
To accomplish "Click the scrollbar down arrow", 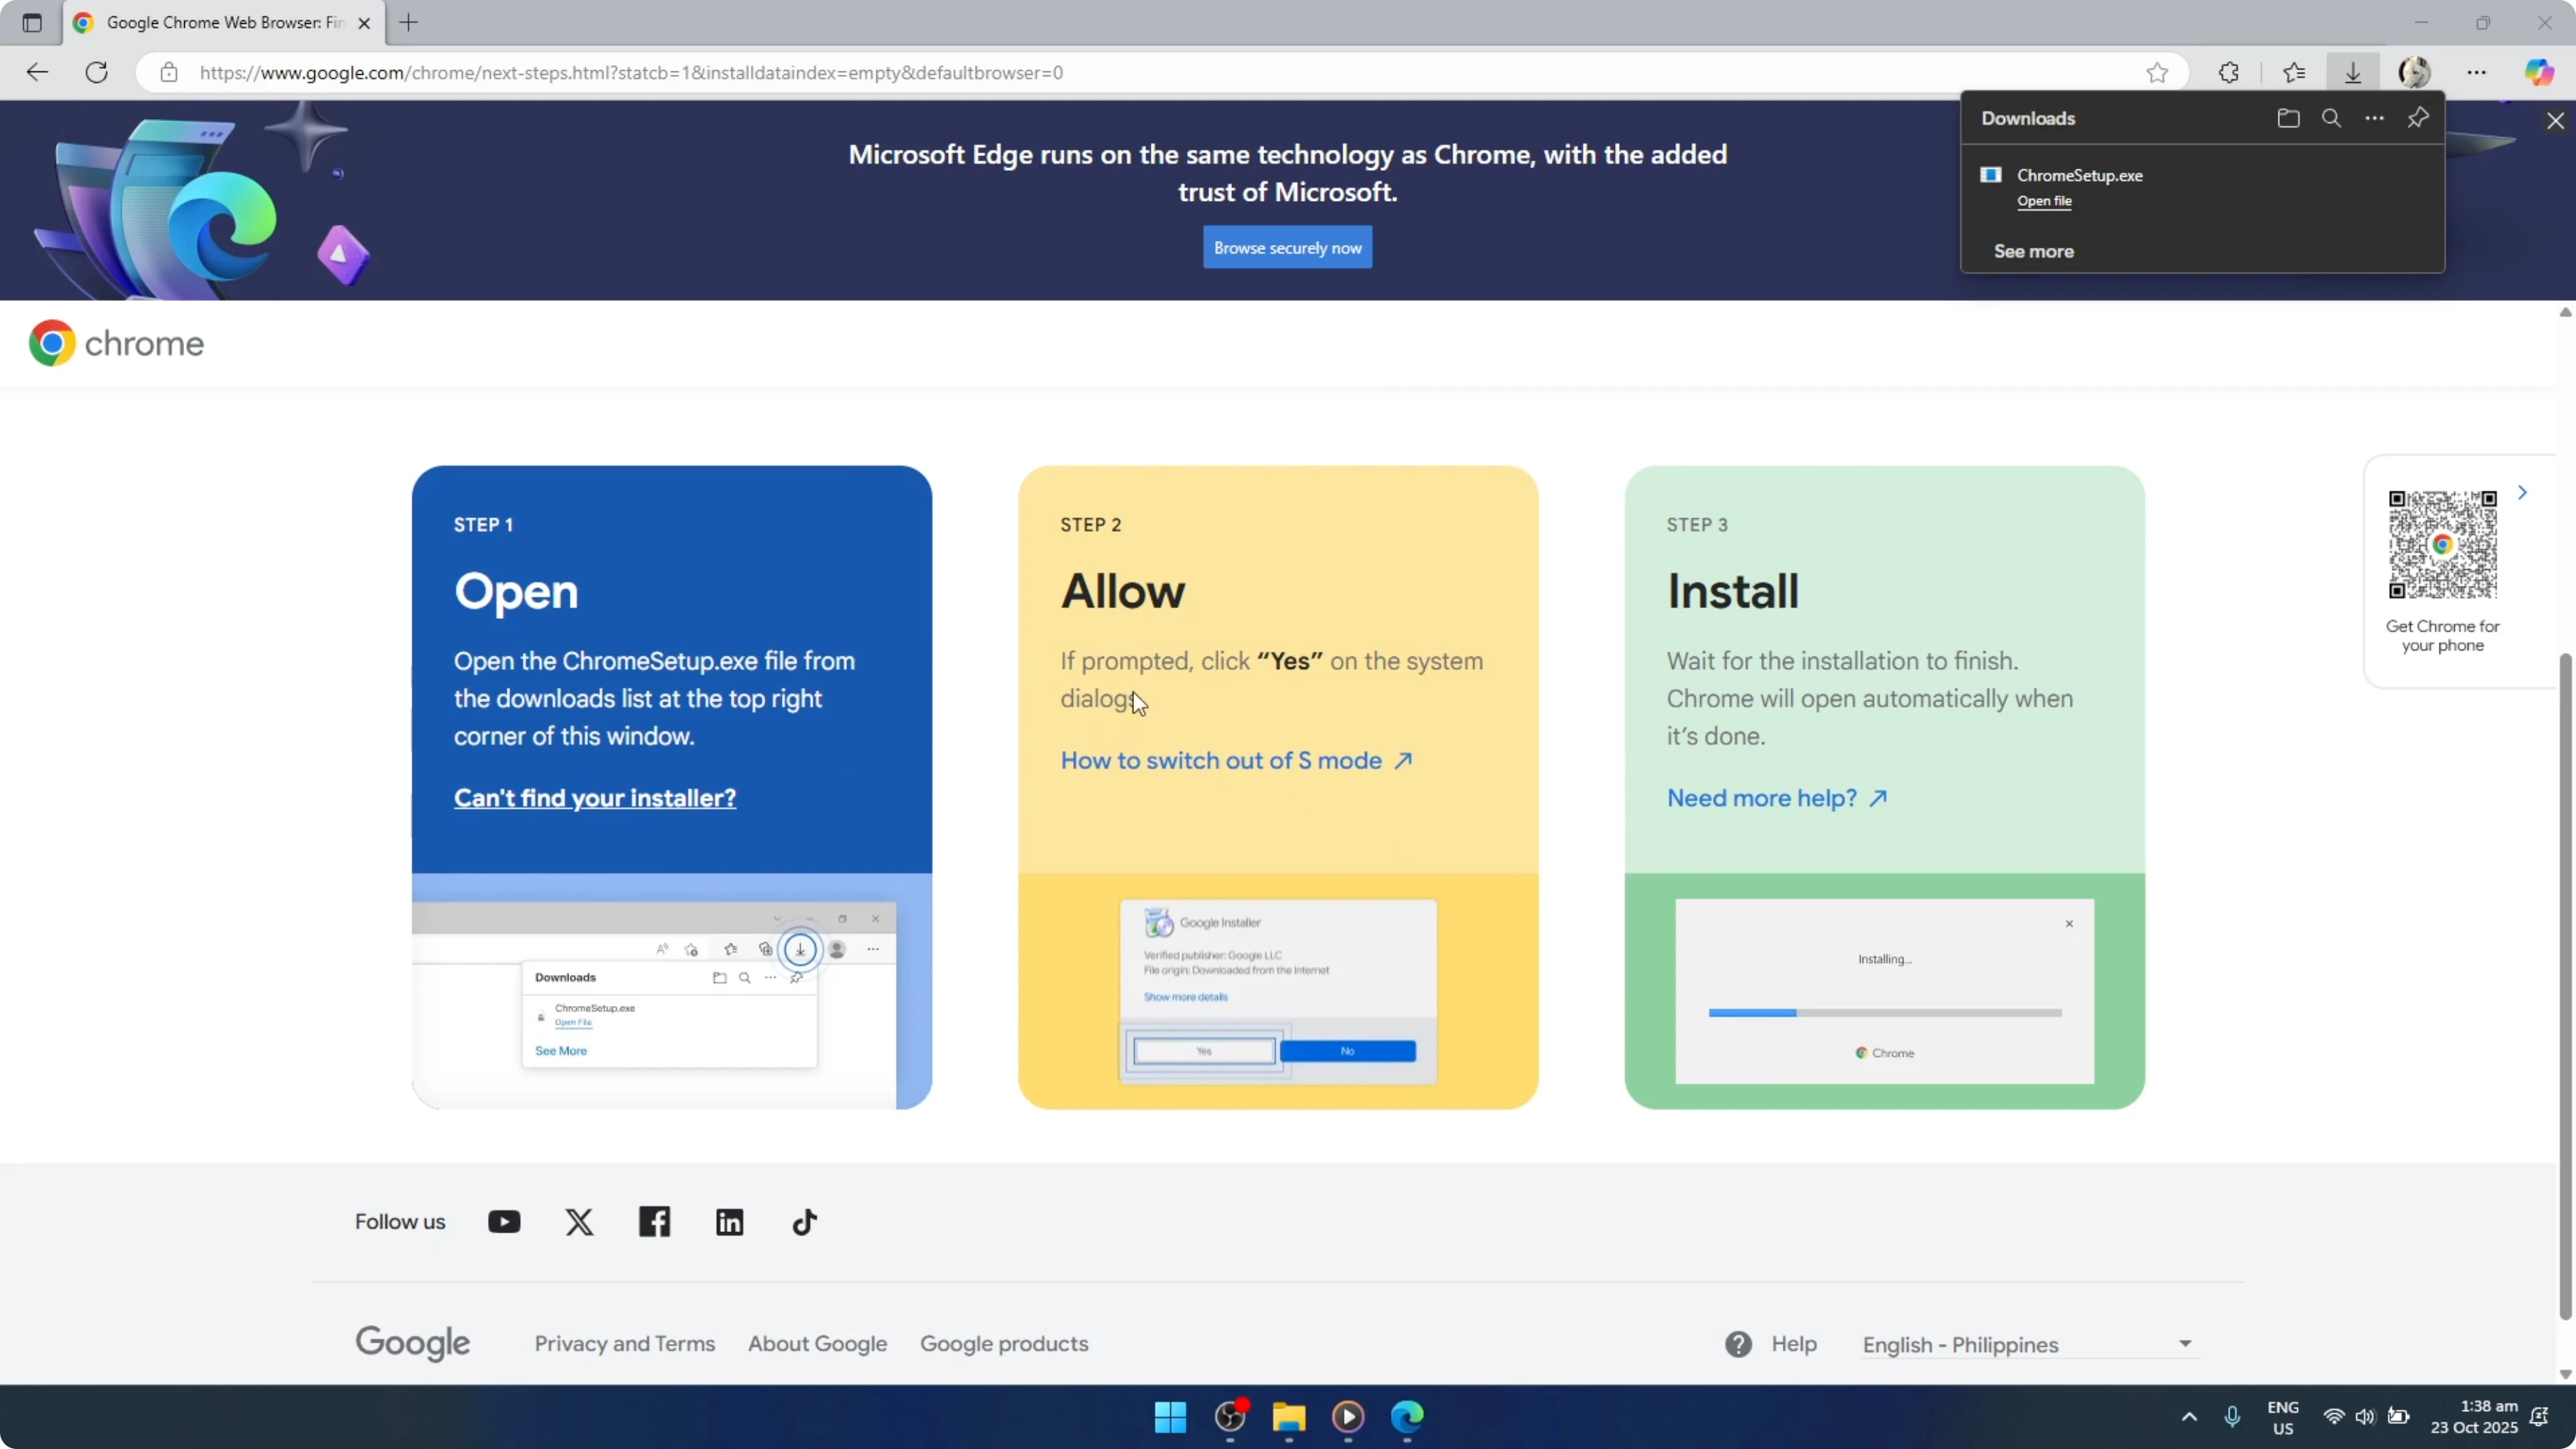I will coord(2565,1374).
